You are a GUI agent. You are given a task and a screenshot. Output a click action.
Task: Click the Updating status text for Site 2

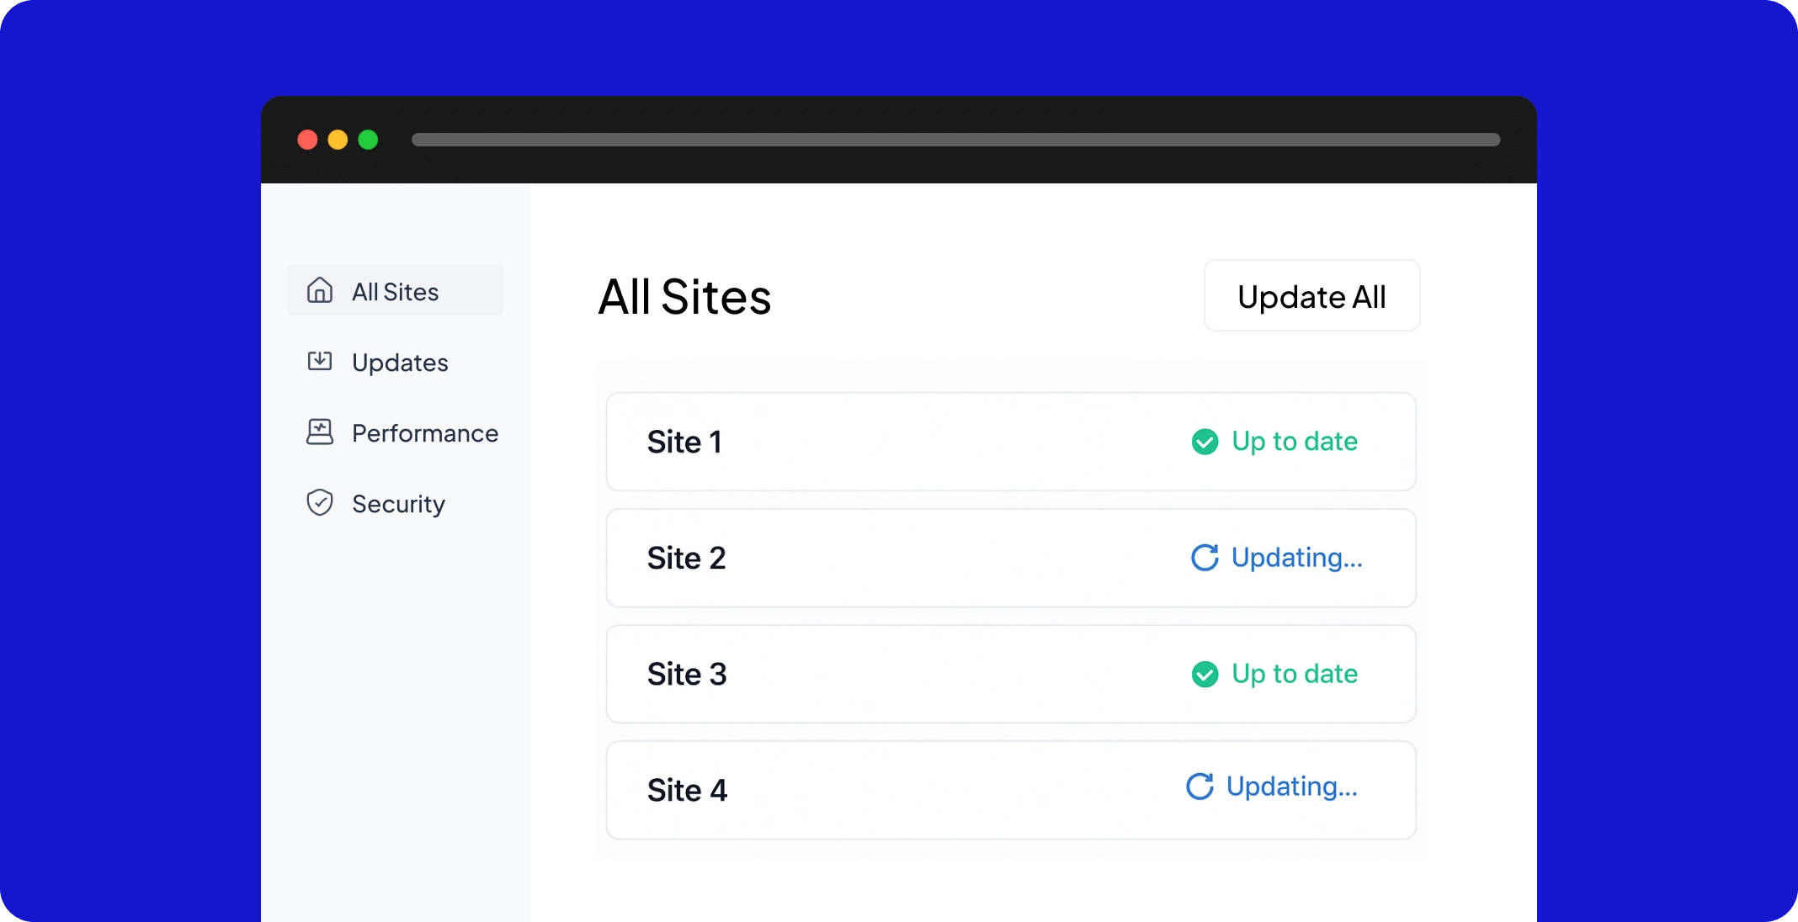[x=1297, y=557]
